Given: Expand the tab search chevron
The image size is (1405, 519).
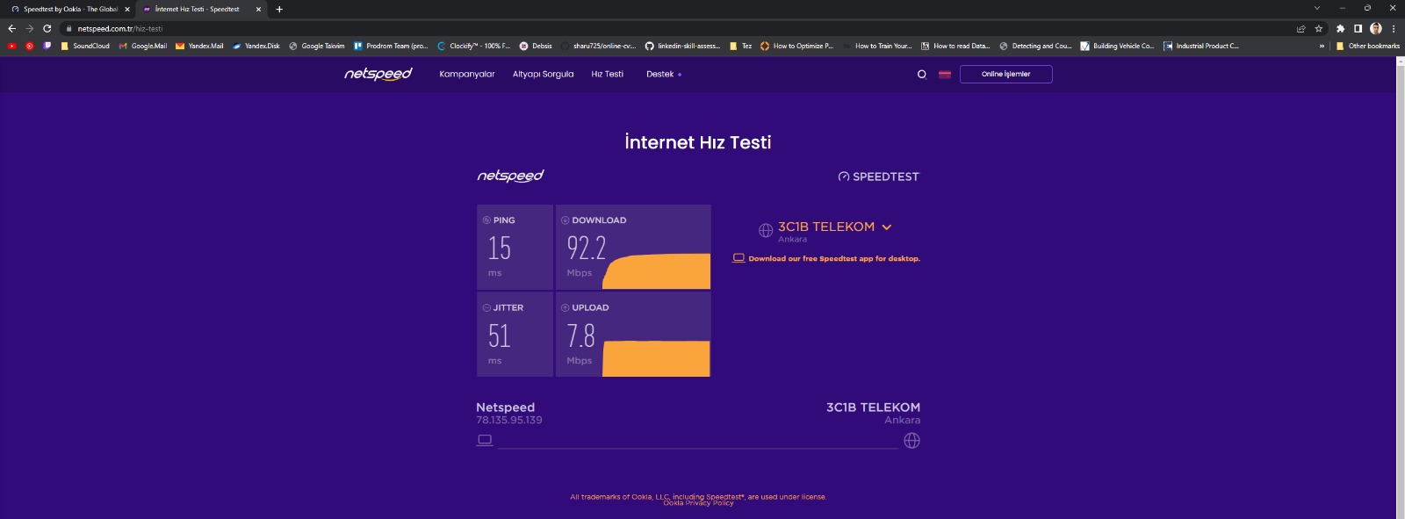Looking at the screenshot, I should coord(1316,8).
